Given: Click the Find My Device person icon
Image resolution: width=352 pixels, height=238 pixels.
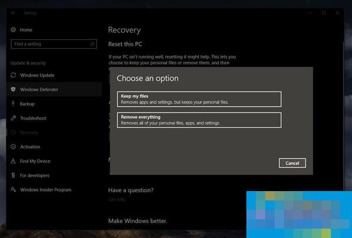Looking at the screenshot, I should click(x=13, y=161).
